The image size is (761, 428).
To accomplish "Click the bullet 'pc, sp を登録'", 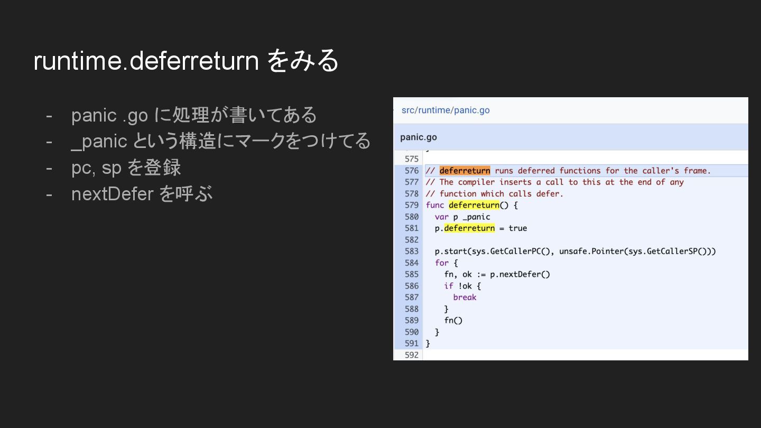I will [x=126, y=168].
